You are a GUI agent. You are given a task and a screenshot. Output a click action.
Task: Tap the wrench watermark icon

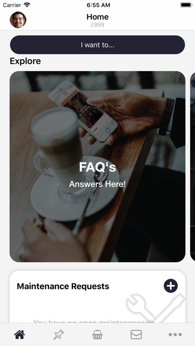pyautogui.click(x=155, y=308)
